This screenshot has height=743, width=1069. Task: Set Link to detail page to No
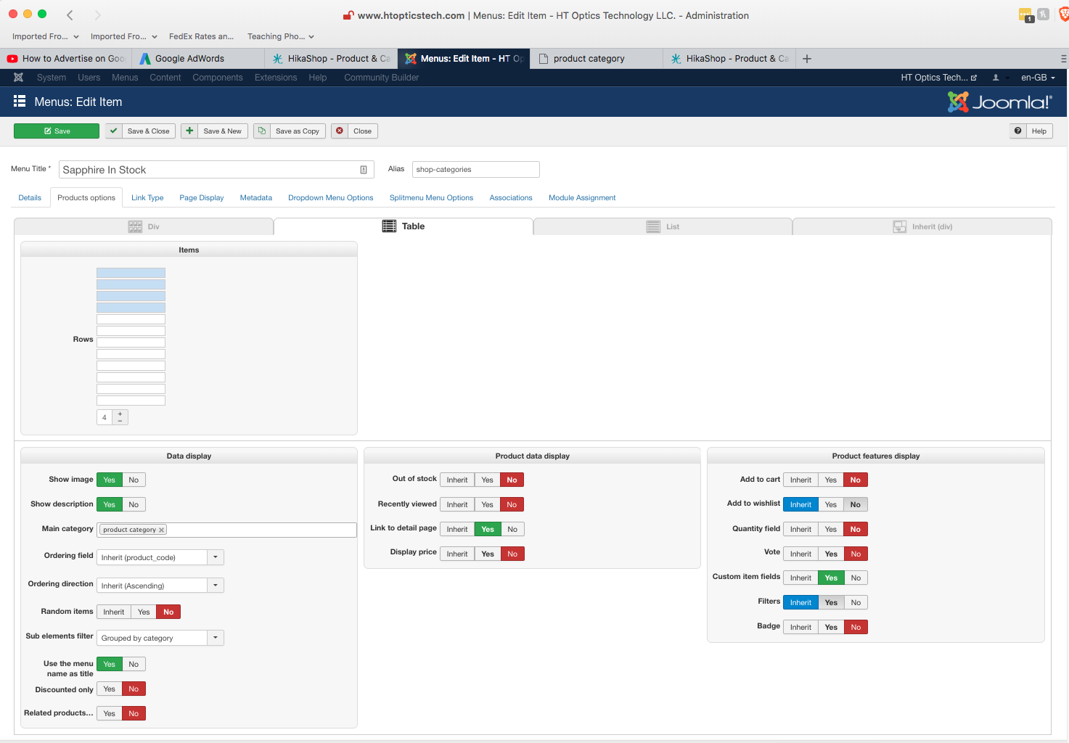pyautogui.click(x=512, y=530)
